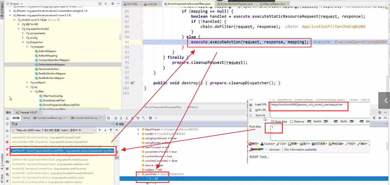Uncheck the Post data checkbox
Viewport: 390px width, 185px height.
click(273, 121)
